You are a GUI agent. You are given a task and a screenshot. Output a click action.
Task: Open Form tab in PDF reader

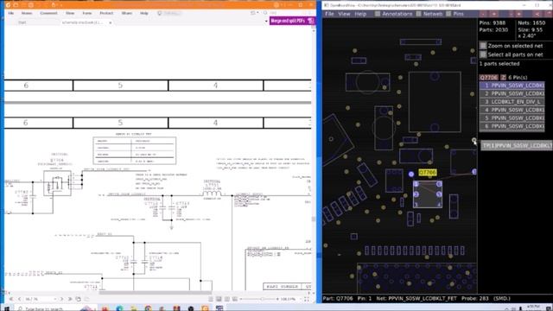point(86,13)
